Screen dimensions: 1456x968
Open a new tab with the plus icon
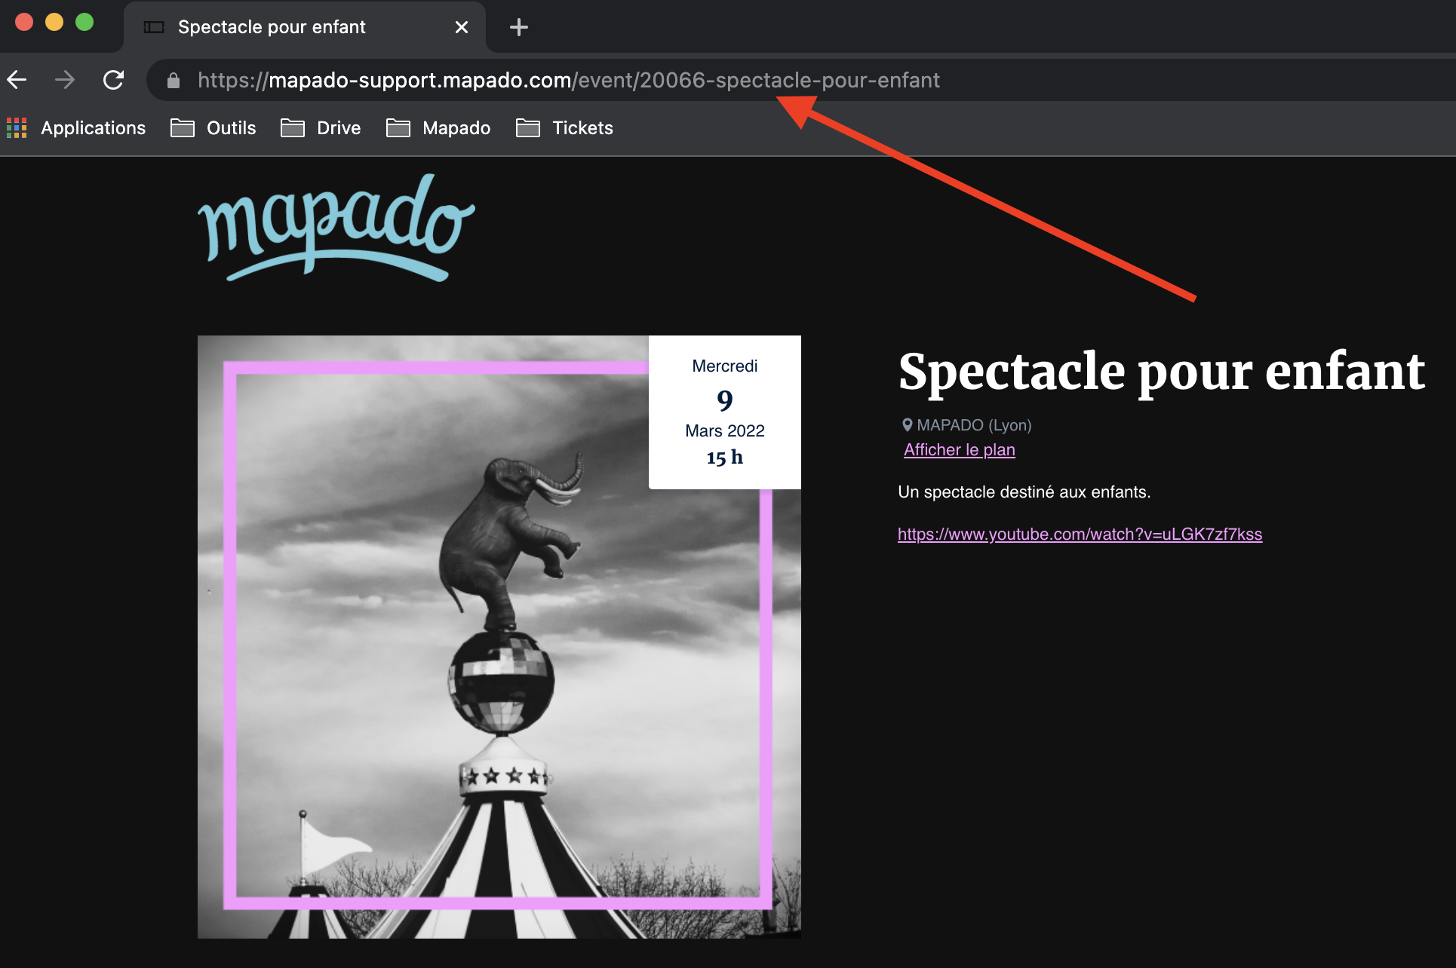tap(518, 28)
